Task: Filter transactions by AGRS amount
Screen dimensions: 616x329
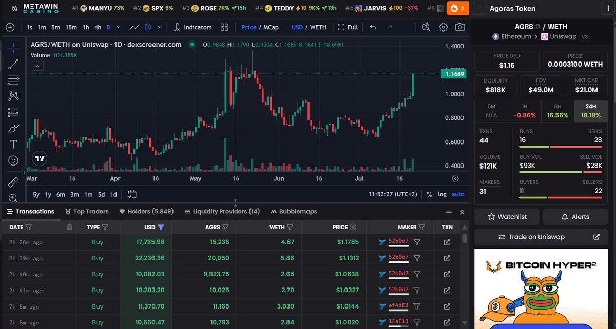Action: tap(226, 227)
